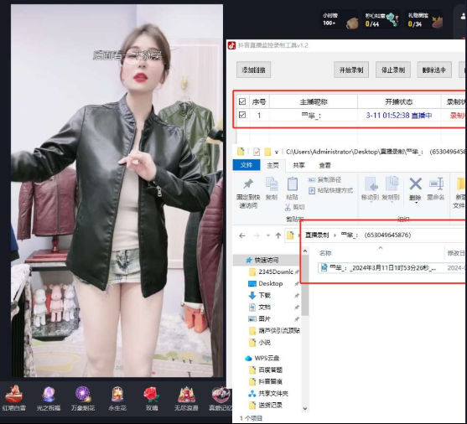Screen dimensions: 467x424
Task: Expand the quick access toolbar dropdown
Action: coord(277,153)
